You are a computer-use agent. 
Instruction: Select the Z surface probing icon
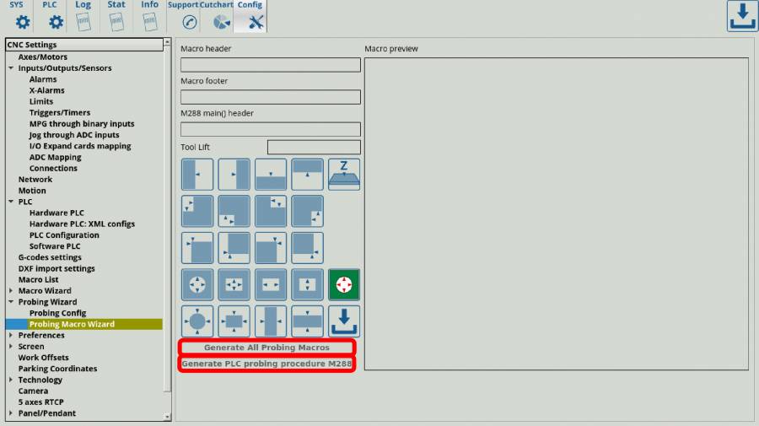(344, 175)
